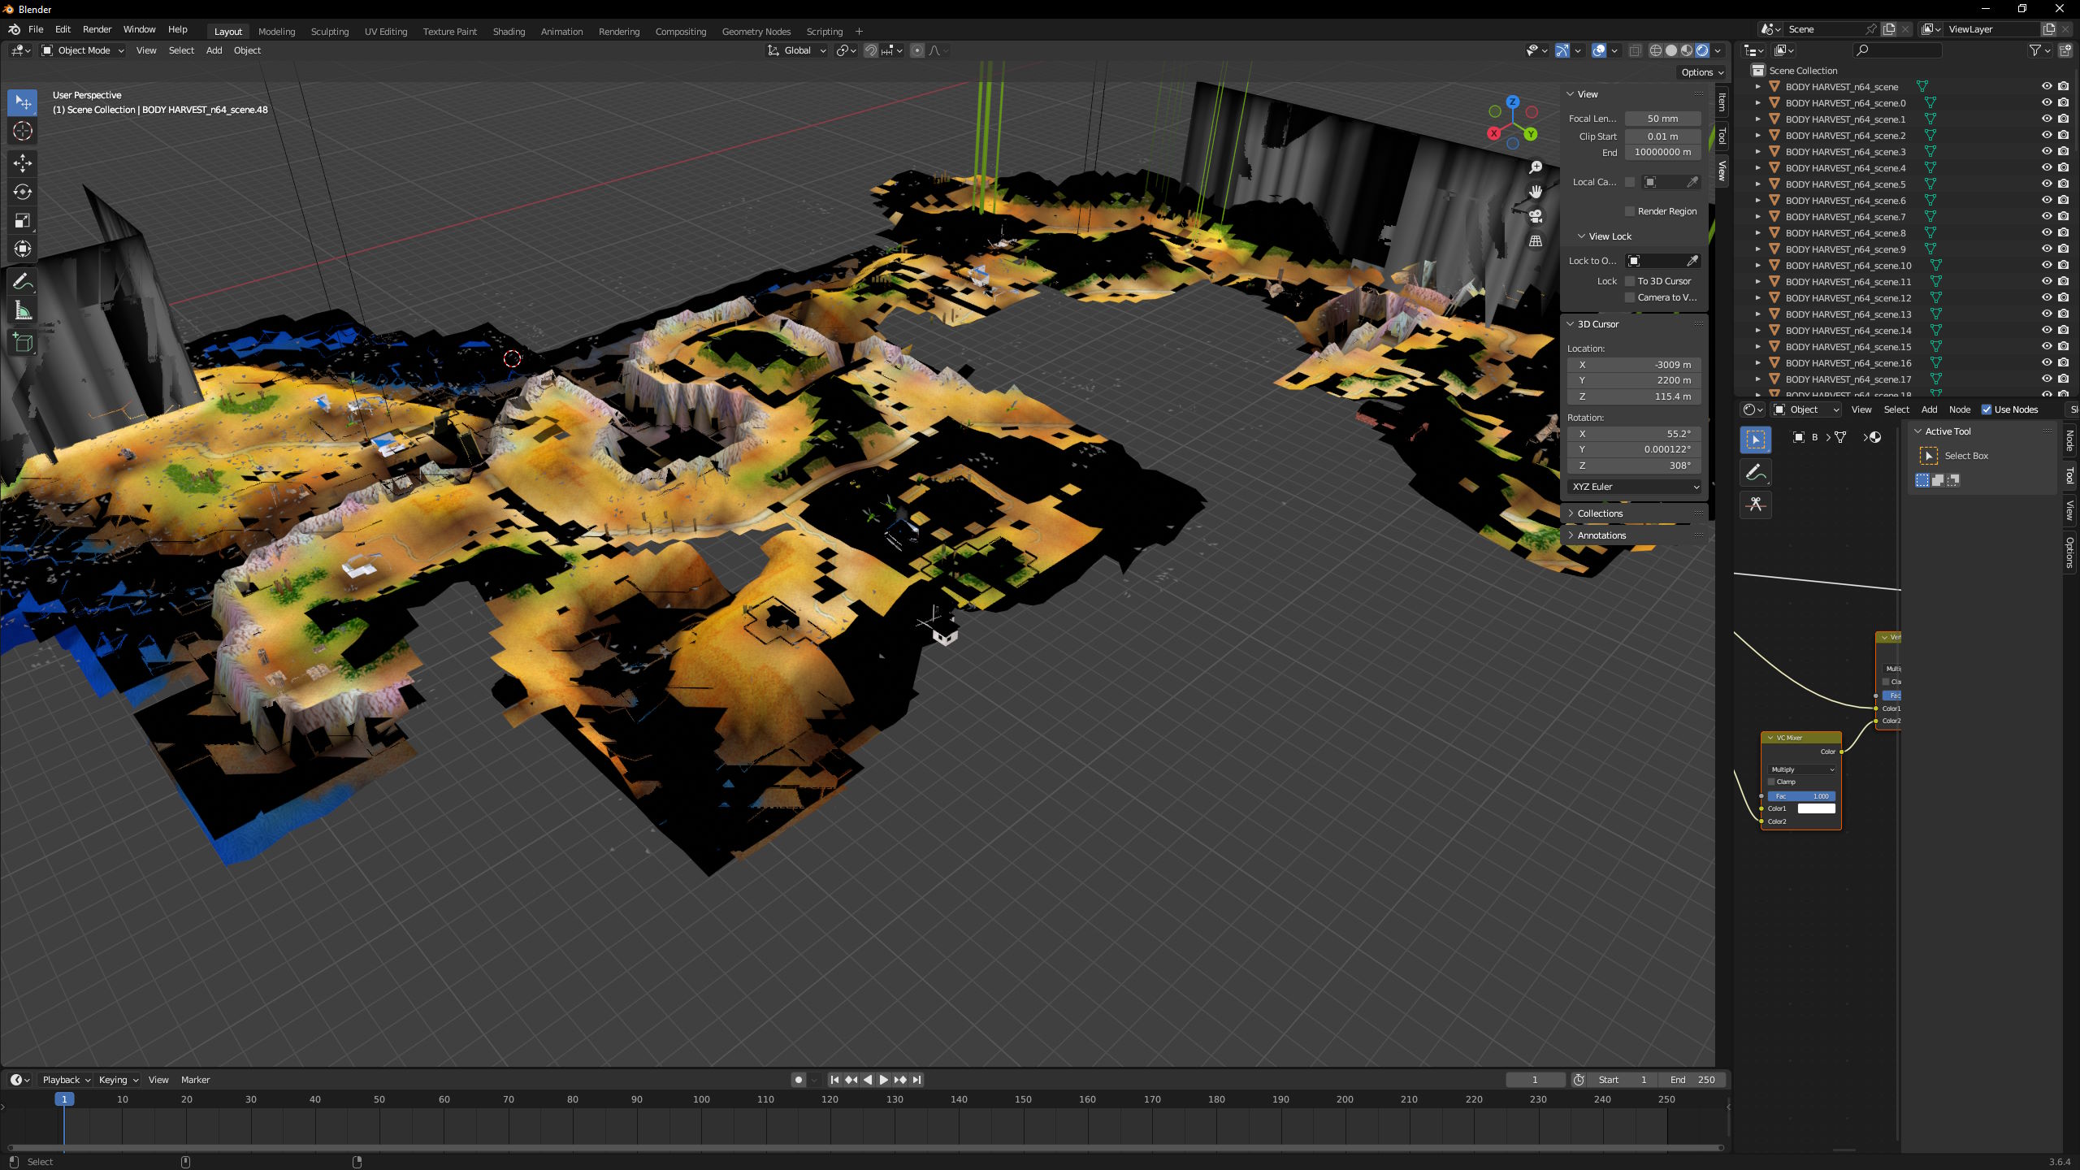Select the Rotate tool
The image size is (2080, 1170).
point(23,192)
